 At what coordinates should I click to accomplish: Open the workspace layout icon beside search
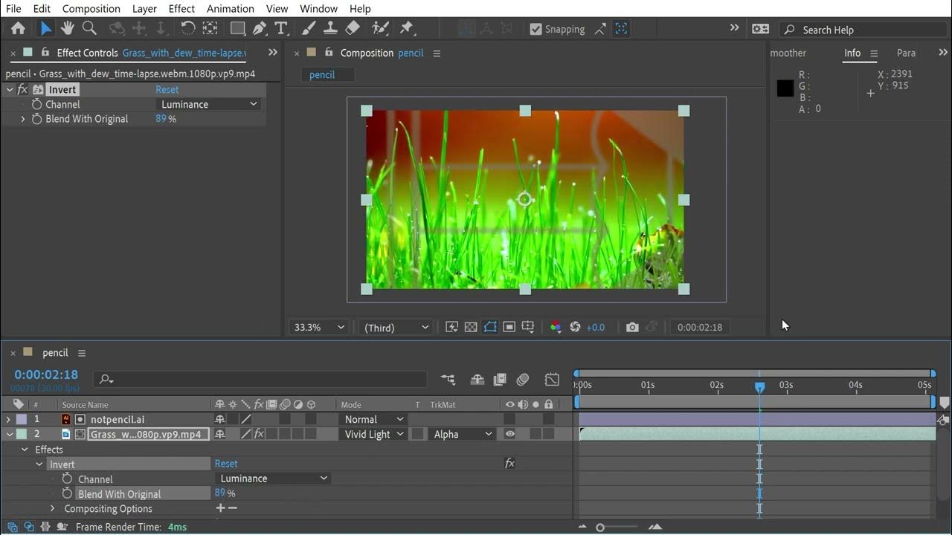point(760,29)
